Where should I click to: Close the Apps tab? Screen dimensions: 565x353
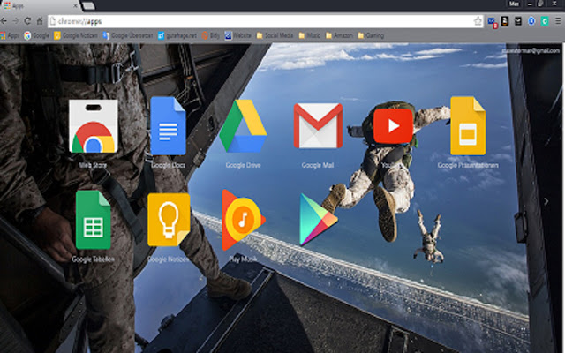75,5
